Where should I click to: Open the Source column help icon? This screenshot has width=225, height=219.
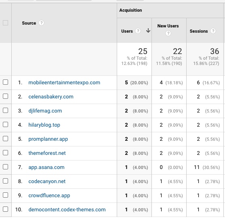(x=41, y=23)
